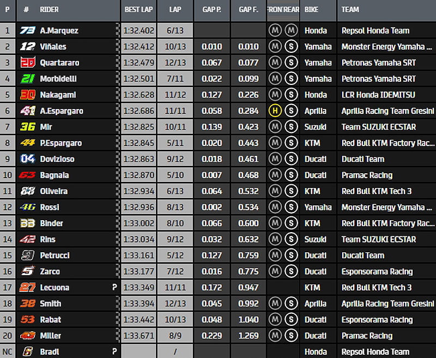Click Mir's number 36 badge

click(x=27, y=127)
